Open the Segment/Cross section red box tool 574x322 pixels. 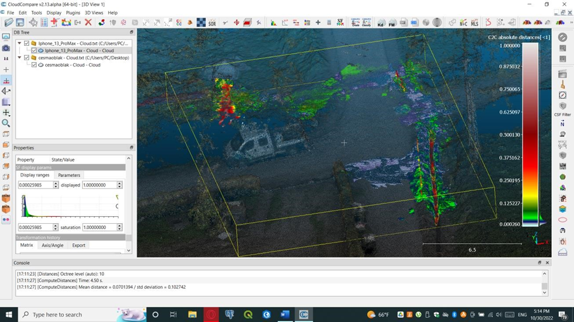click(247, 23)
